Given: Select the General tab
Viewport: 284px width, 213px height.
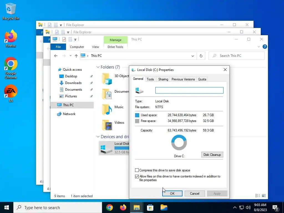Looking at the screenshot, I should pos(138,79).
